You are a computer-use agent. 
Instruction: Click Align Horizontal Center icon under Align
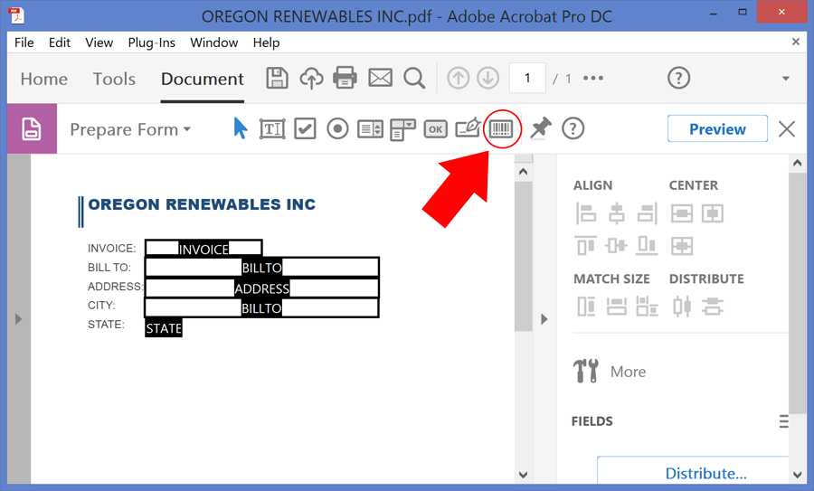click(x=616, y=213)
